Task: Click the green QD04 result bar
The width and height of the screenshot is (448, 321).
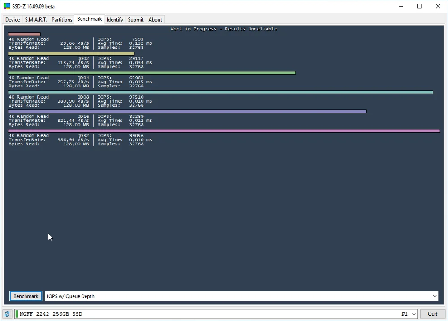Action: pyautogui.click(x=152, y=73)
